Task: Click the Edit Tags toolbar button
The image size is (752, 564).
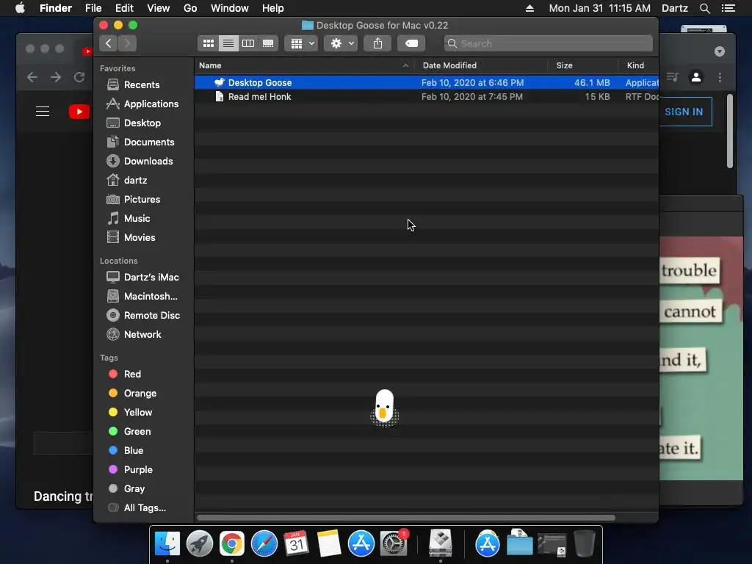Action: (411, 43)
